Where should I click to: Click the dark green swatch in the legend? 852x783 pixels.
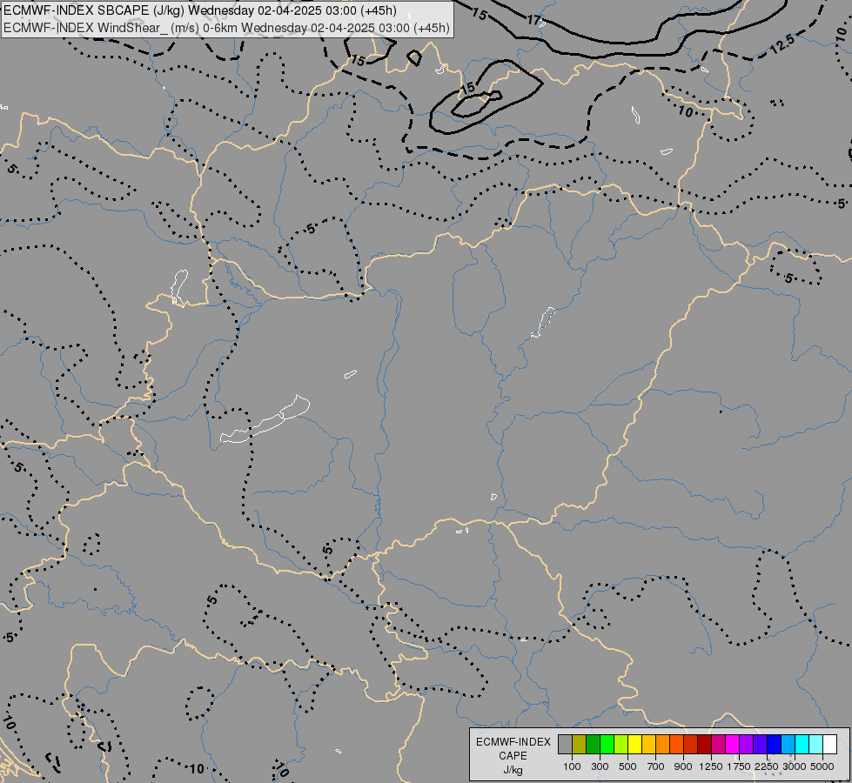click(x=593, y=744)
